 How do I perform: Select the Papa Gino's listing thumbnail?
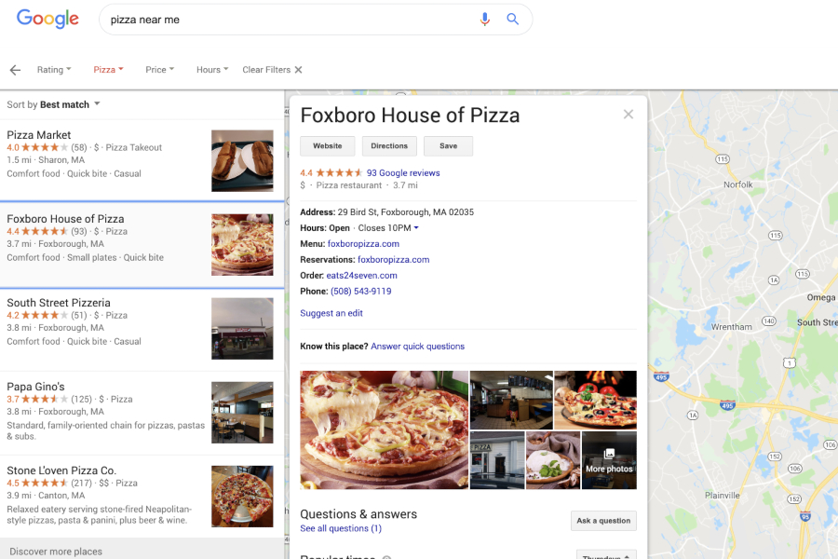[242, 413]
